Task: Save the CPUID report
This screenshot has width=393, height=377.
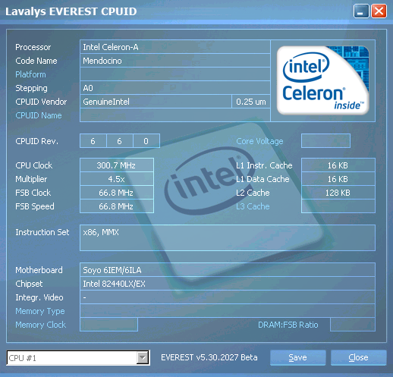Action: pos(297,357)
